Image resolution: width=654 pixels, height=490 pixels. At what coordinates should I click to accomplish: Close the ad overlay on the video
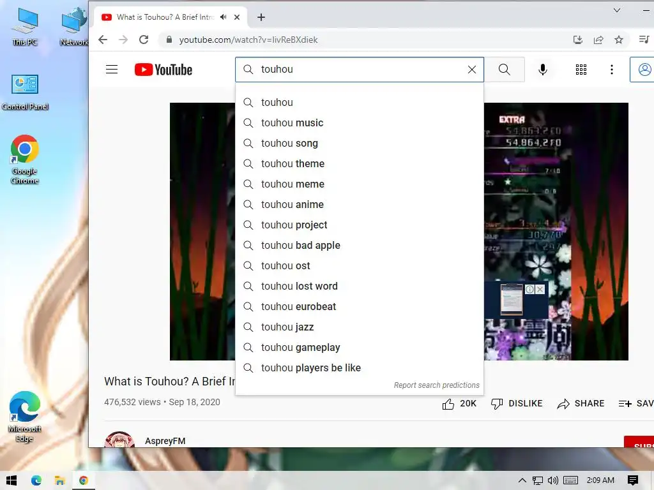click(540, 289)
